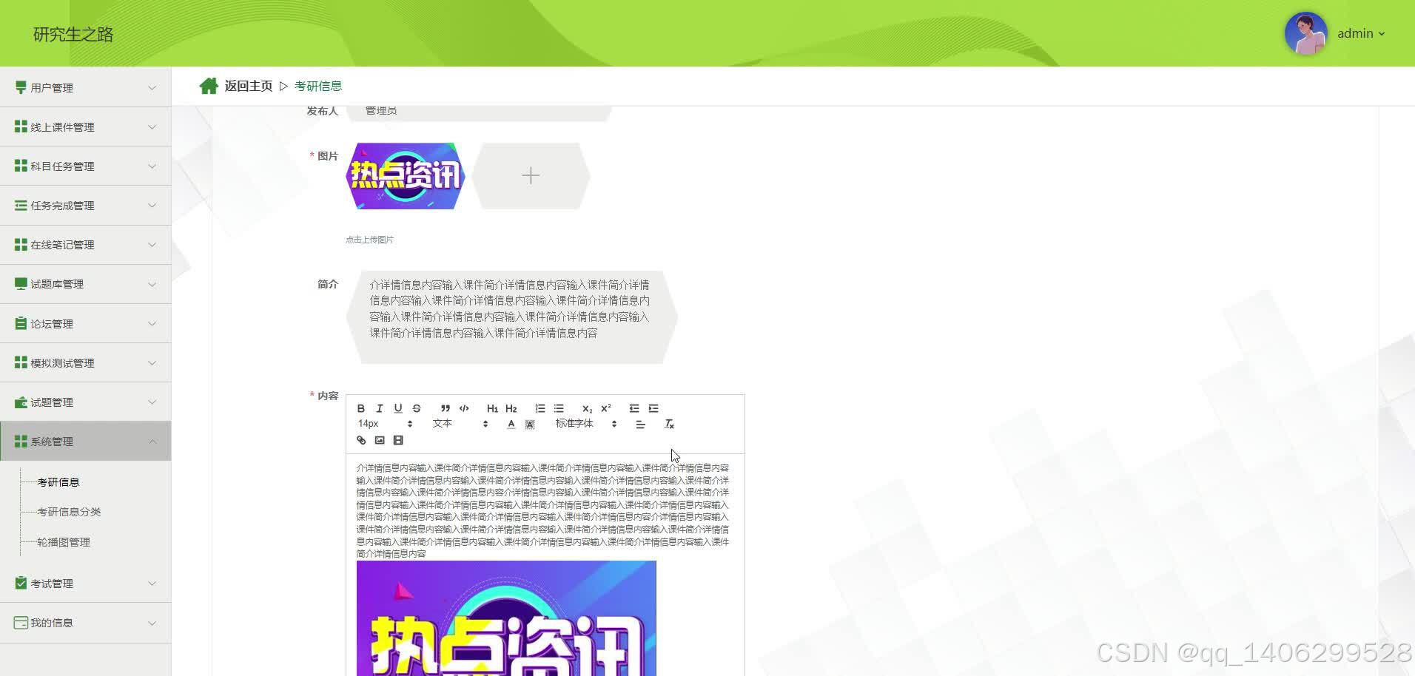Expand 试题管理 sidebar menu

point(86,402)
